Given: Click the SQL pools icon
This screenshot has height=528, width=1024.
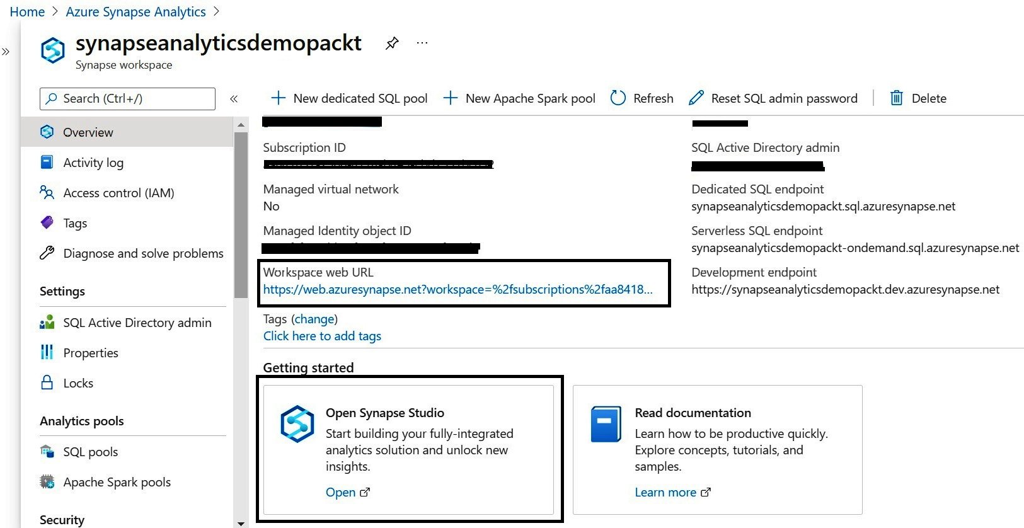Looking at the screenshot, I should [x=47, y=451].
